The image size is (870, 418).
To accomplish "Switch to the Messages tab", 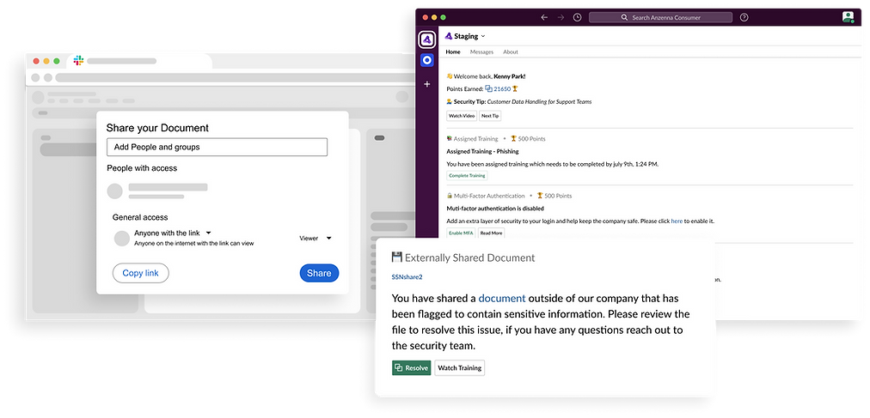I will [481, 52].
